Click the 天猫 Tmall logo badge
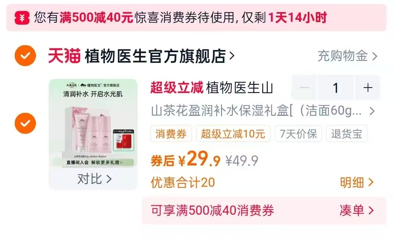 (x=64, y=56)
